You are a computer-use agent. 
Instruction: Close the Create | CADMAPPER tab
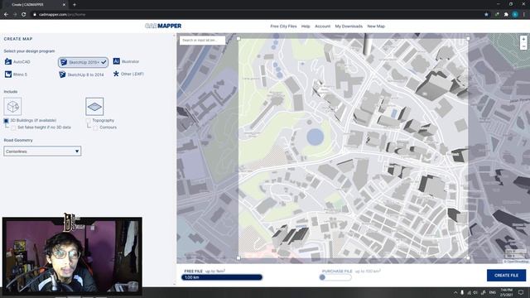coord(64,5)
